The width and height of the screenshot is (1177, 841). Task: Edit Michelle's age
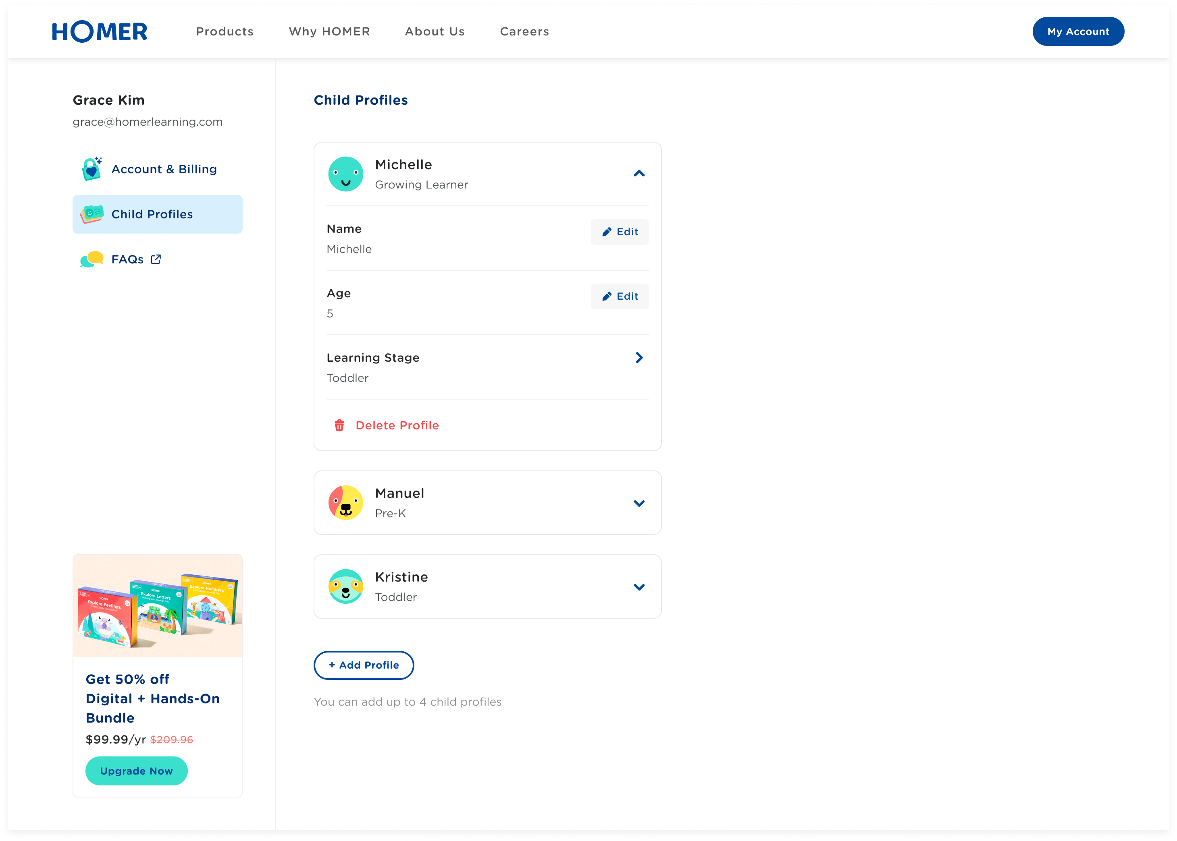pos(620,296)
